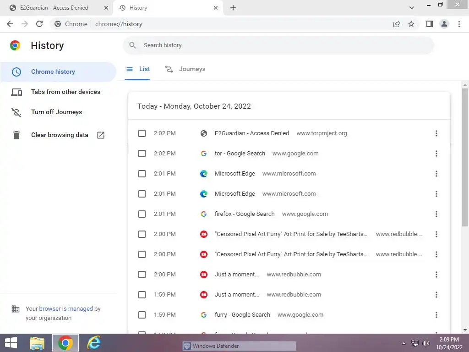Viewport: 469px width, 352px height.
Task: Click the share page icon in address bar
Action: click(x=397, y=24)
